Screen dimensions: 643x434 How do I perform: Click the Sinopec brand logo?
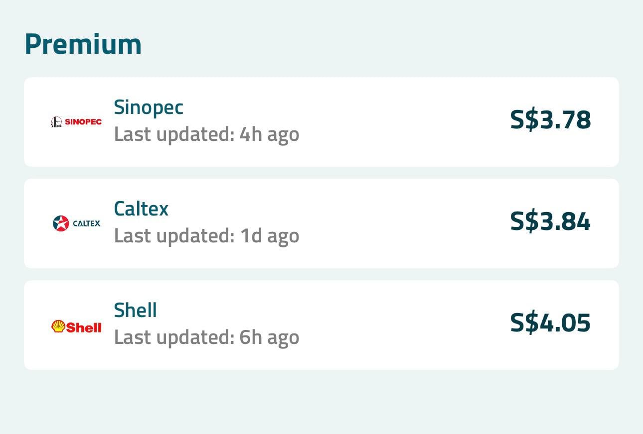coord(76,121)
